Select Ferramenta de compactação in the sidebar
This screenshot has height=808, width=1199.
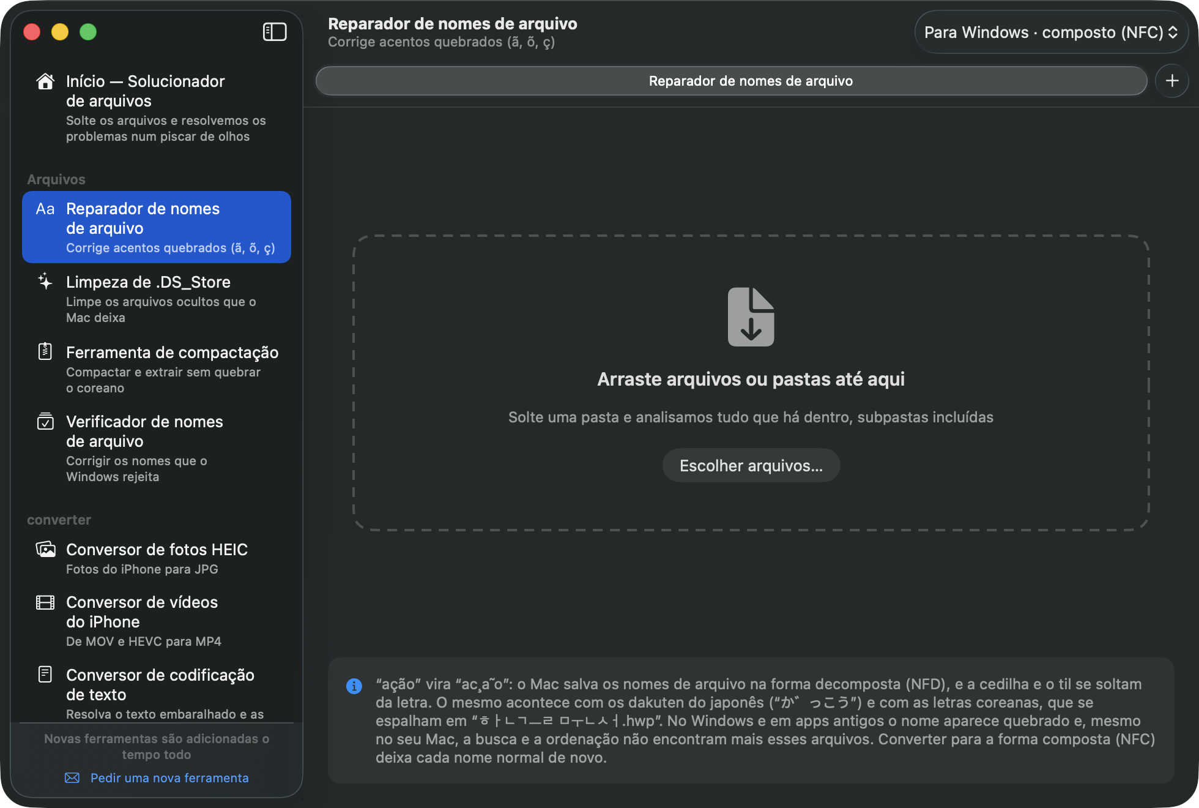(157, 369)
